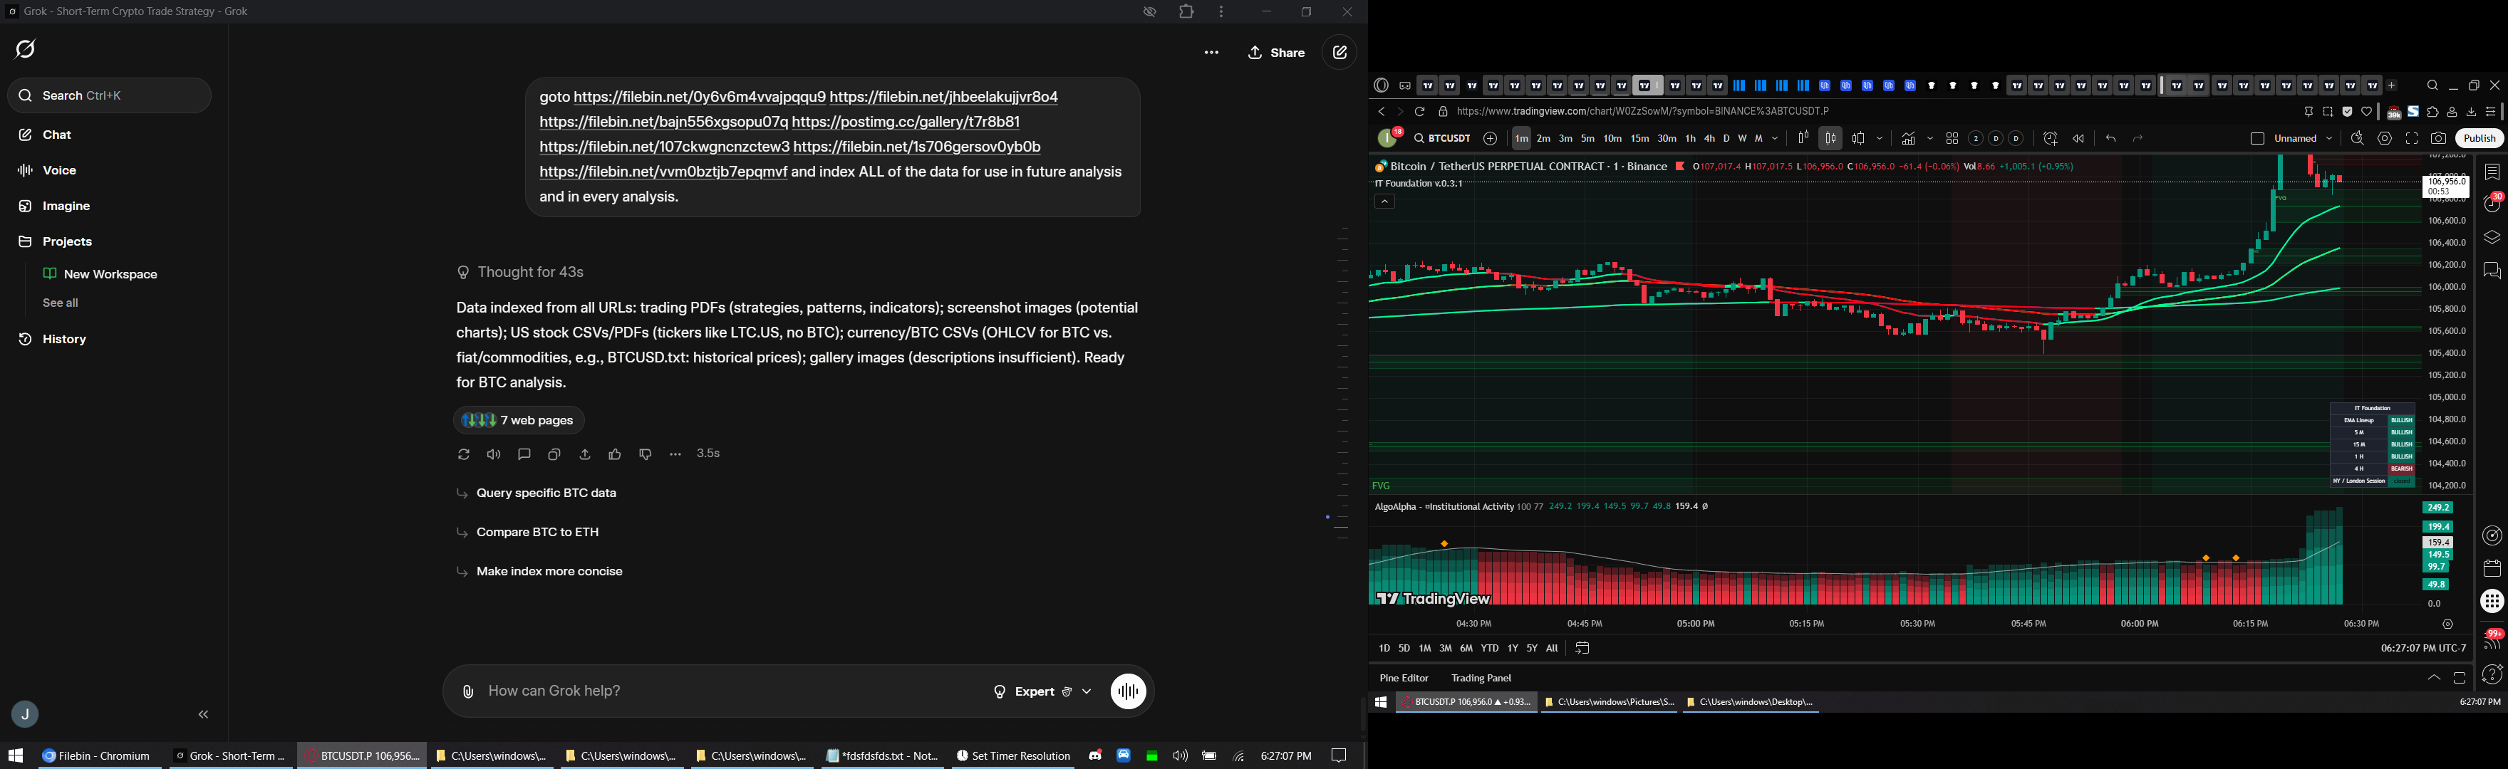Click the read aloud speaker icon

[494, 454]
